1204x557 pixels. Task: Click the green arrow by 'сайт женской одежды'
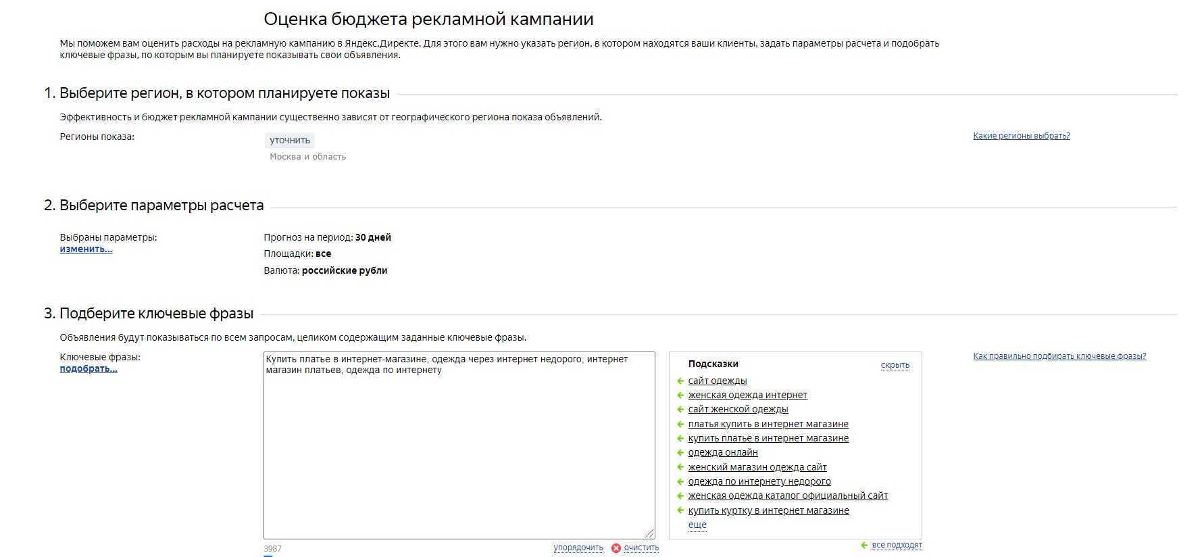[680, 410]
